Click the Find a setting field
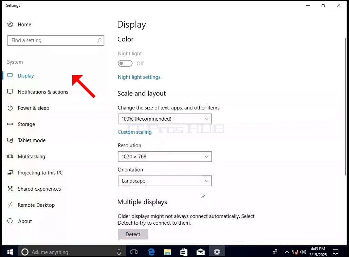 pos(56,40)
